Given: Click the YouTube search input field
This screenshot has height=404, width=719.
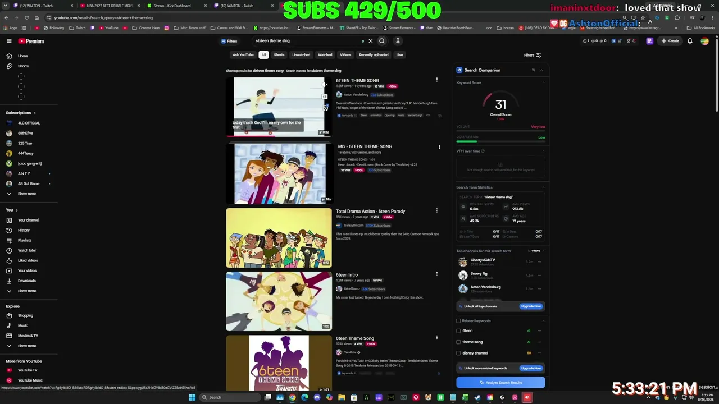Looking at the screenshot, I should (307, 41).
